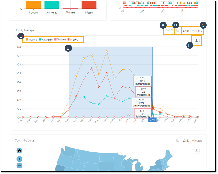The image size is (218, 174).
Task: Toggle the Inbound series in the legend
Action: (x=32, y=40)
